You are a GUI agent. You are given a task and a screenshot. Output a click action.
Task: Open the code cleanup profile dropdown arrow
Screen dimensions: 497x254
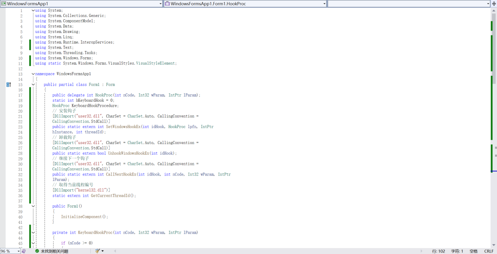click(103, 251)
